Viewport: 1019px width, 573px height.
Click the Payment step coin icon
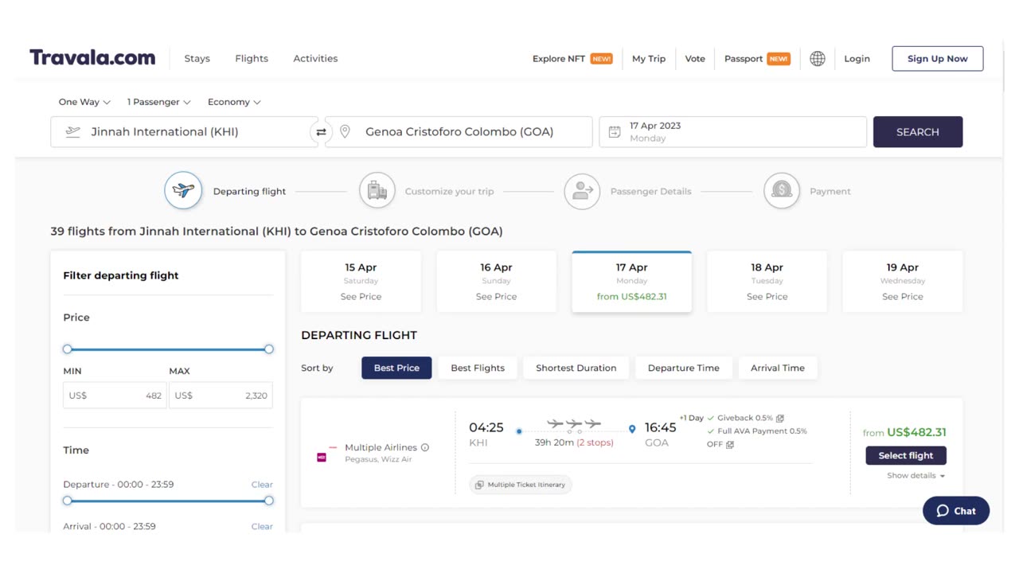click(x=782, y=191)
